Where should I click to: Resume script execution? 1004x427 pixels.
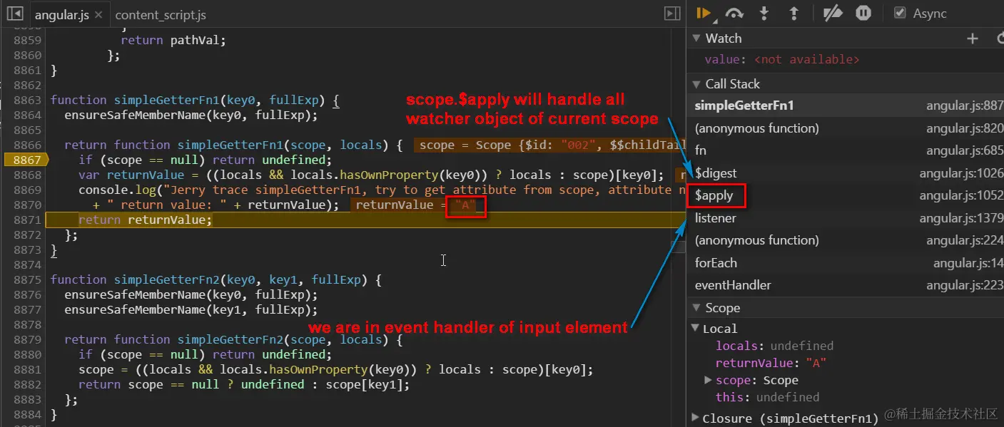point(704,13)
